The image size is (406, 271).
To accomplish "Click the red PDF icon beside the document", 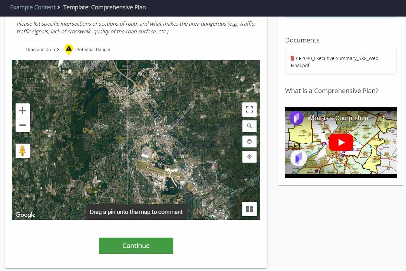I will [291, 58].
